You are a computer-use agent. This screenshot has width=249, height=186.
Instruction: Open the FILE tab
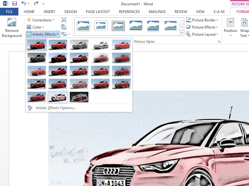pos(9,12)
